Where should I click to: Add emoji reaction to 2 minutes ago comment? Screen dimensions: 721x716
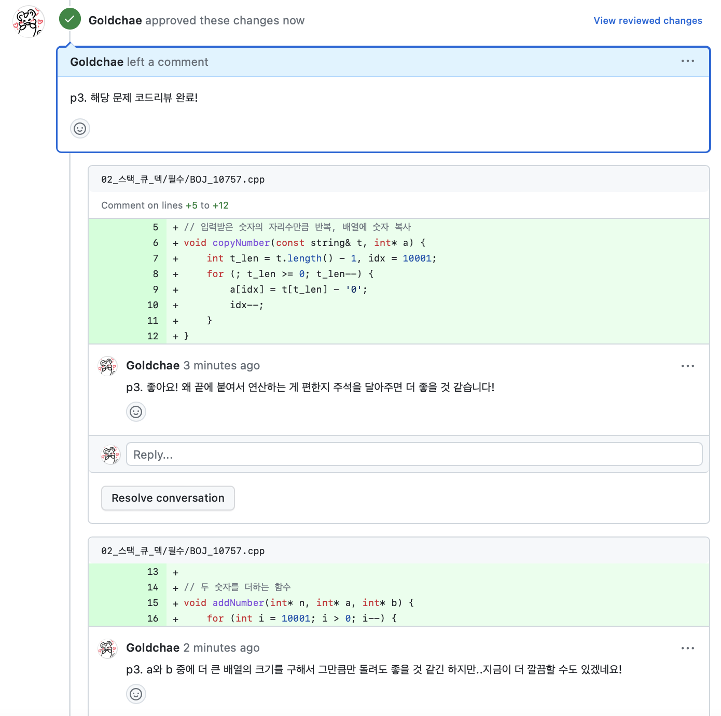click(136, 694)
